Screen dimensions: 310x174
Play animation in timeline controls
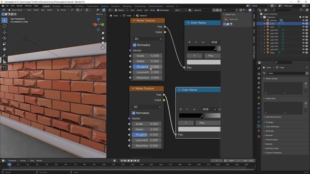tap(131, 161)
